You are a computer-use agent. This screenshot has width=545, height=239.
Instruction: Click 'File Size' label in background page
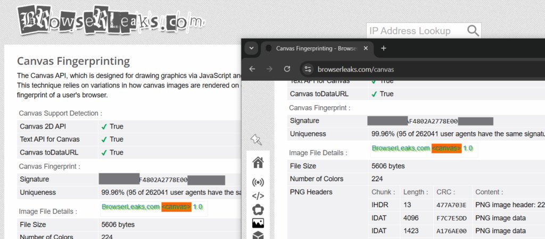pyautogui.click(x=32, y=225)
